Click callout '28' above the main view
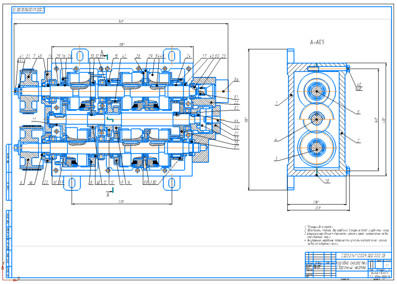The height and width of the screenshot is (284, 397). (138, 56)
